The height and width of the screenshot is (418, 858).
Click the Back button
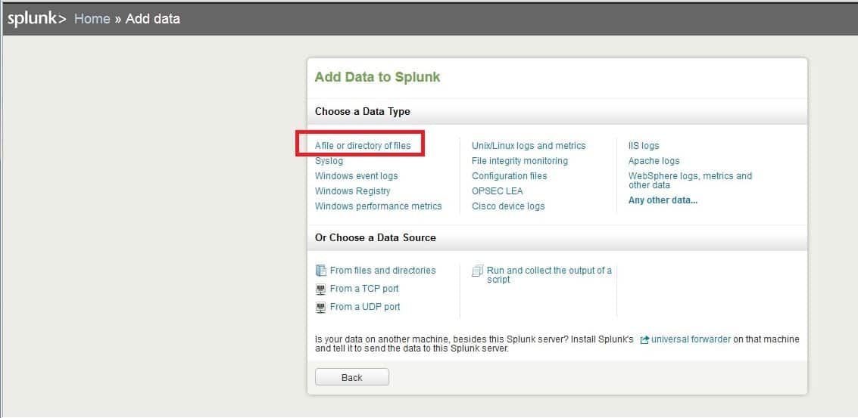[x=352, y=377]
